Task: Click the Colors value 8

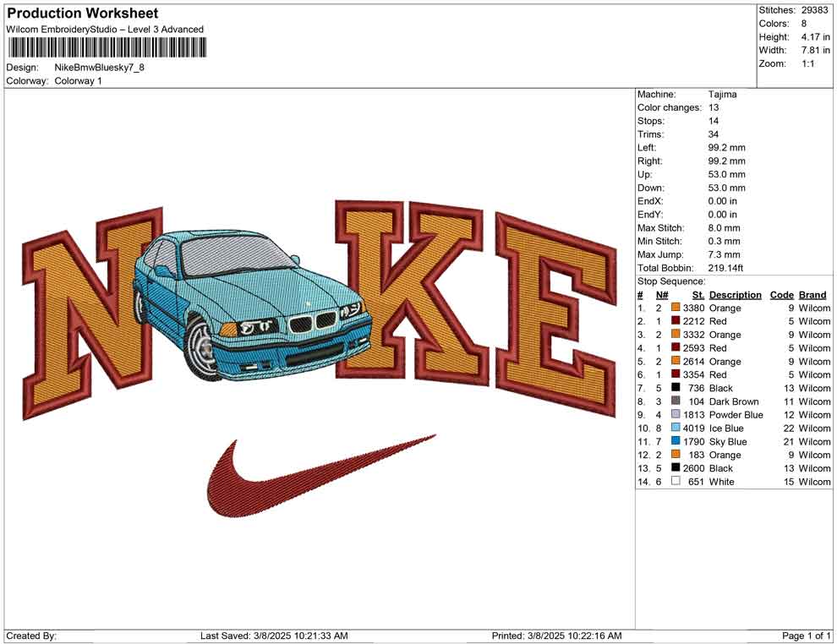Action: [x=804, y=24]
